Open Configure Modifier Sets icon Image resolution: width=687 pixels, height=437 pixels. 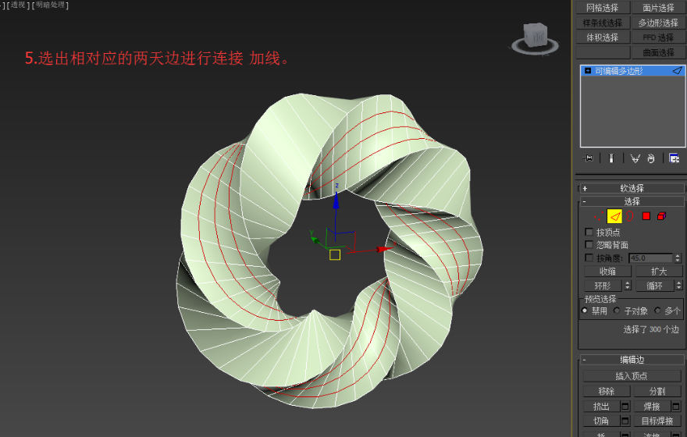click(x=674, y=158)
